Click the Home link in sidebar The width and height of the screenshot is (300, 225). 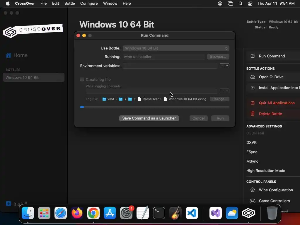coord(21,55)
